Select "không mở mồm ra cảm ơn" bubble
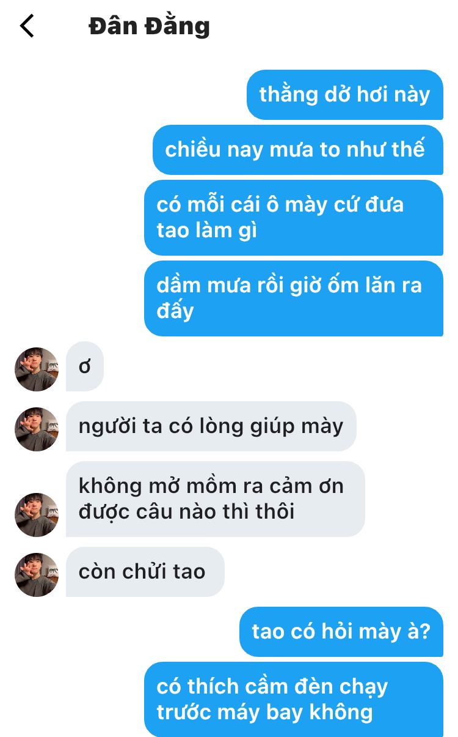 click(x=216, y=499)
